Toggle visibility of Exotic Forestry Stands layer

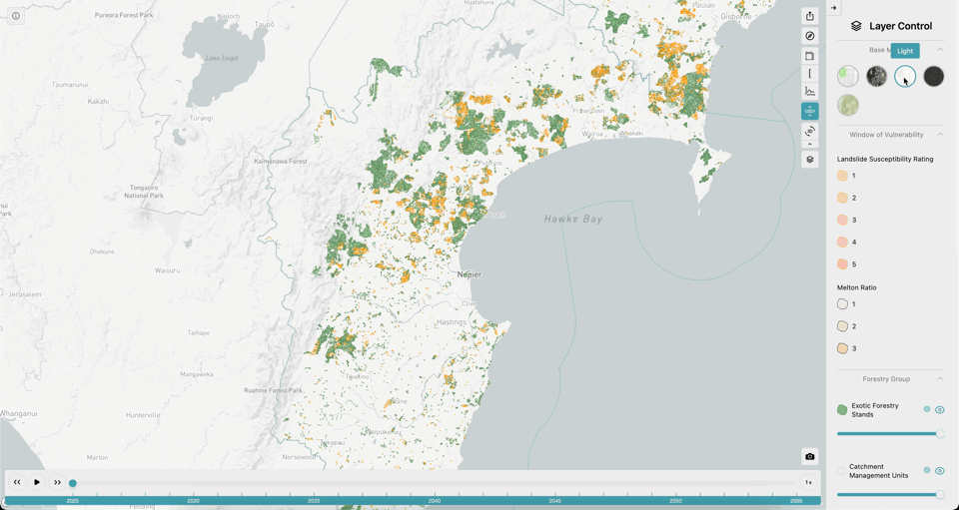pos(940,410)
